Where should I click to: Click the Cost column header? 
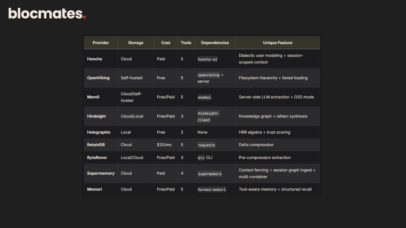(166, 43)
